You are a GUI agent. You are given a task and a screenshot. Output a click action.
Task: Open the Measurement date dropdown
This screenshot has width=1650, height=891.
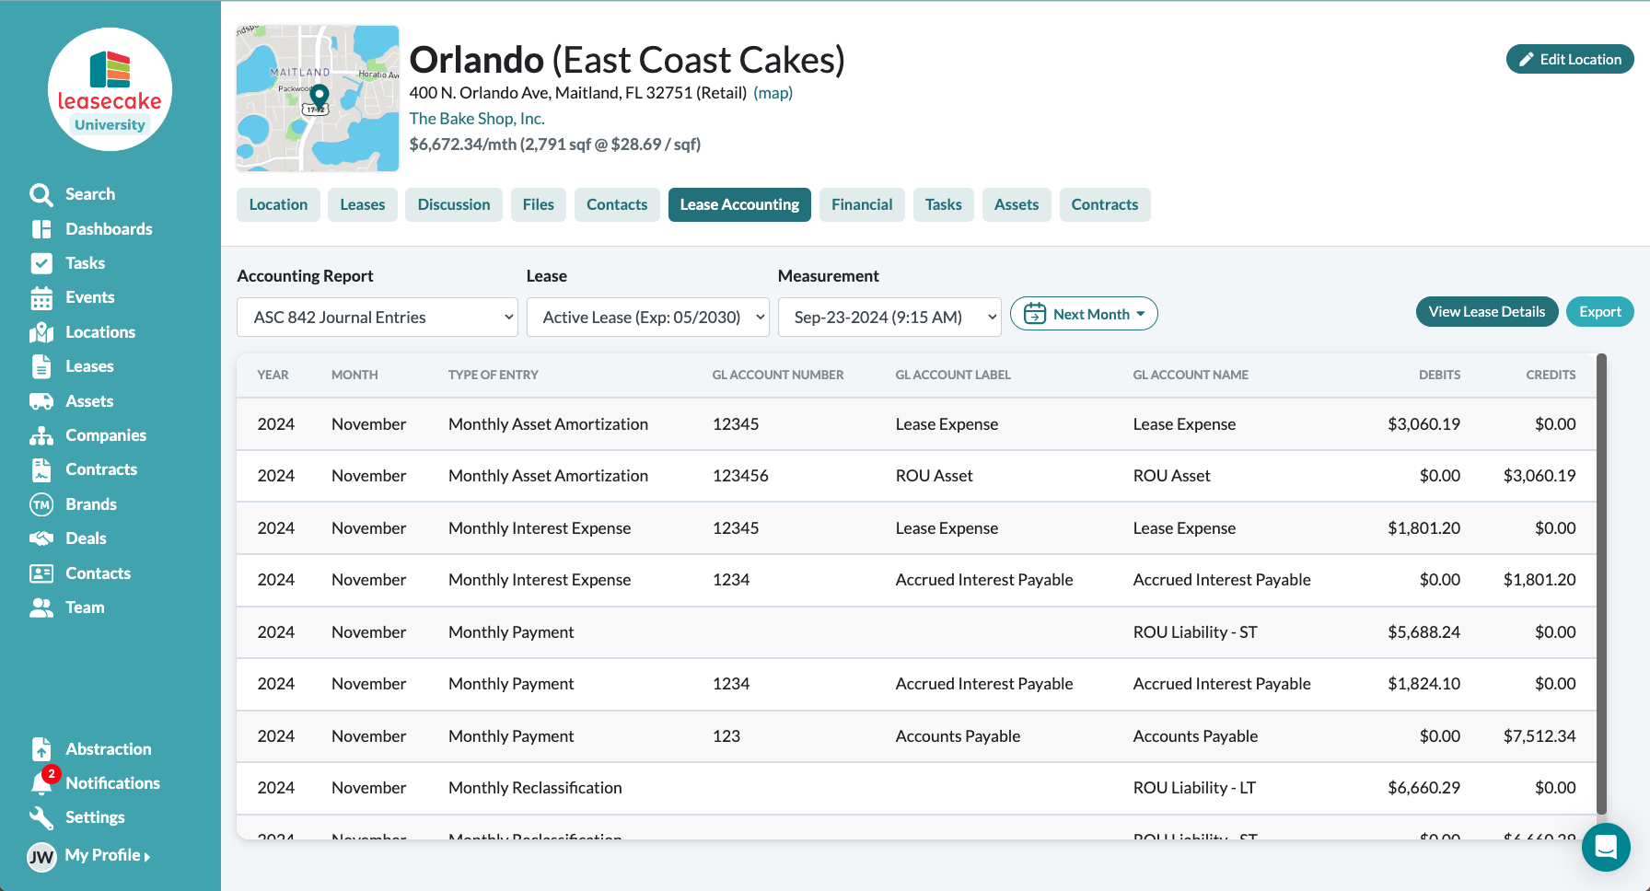889,318
